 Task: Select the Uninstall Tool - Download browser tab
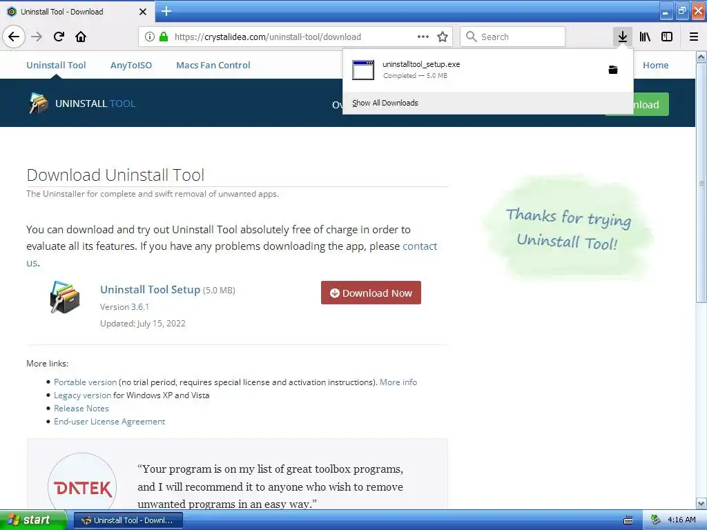click(x=77, y=11)
